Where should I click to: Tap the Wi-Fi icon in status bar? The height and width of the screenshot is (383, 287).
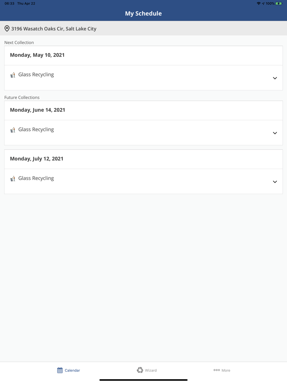click(x=258, y=3)
